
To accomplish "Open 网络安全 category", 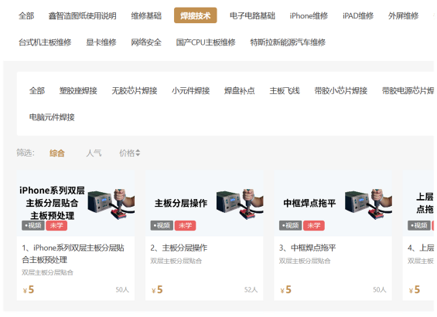I will point(146,42).
